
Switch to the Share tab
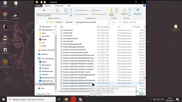[59, 6]
